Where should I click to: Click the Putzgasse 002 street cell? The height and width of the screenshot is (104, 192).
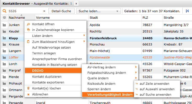coord(175,70)
